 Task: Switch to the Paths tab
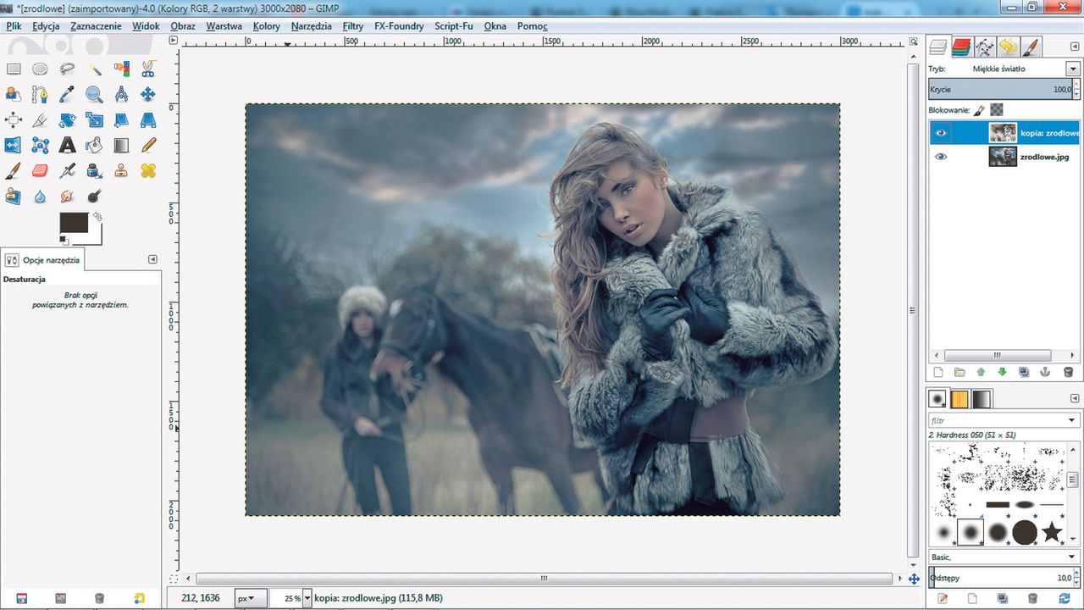point(984,47)
